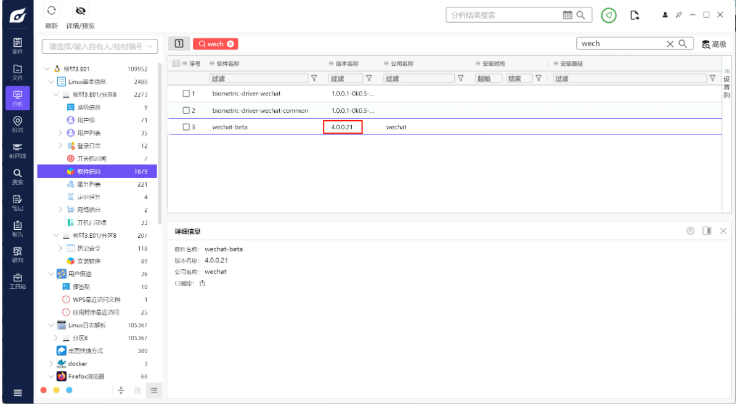Expand the 历史命令 tree node
Viewport: 737px width, 406px height.
click(60, 248)
